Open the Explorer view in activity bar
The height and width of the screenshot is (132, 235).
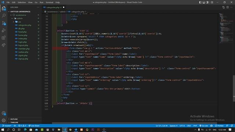[4, 8]
